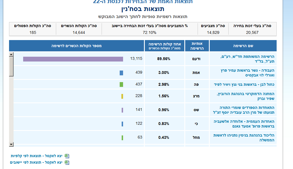Click the blue bar for 122 votes
The height and width of the screenshot is (169, 293).
coord(123,124)
